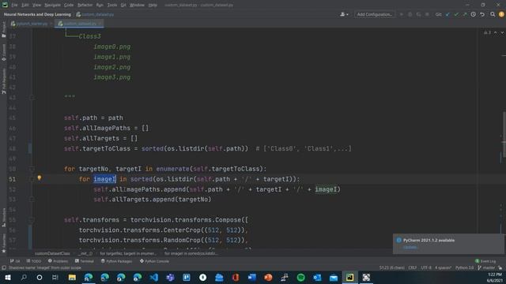Click the Stop icon in run toolbar
The height and width of the screenshot is (284, 506).
coord(427,14)
